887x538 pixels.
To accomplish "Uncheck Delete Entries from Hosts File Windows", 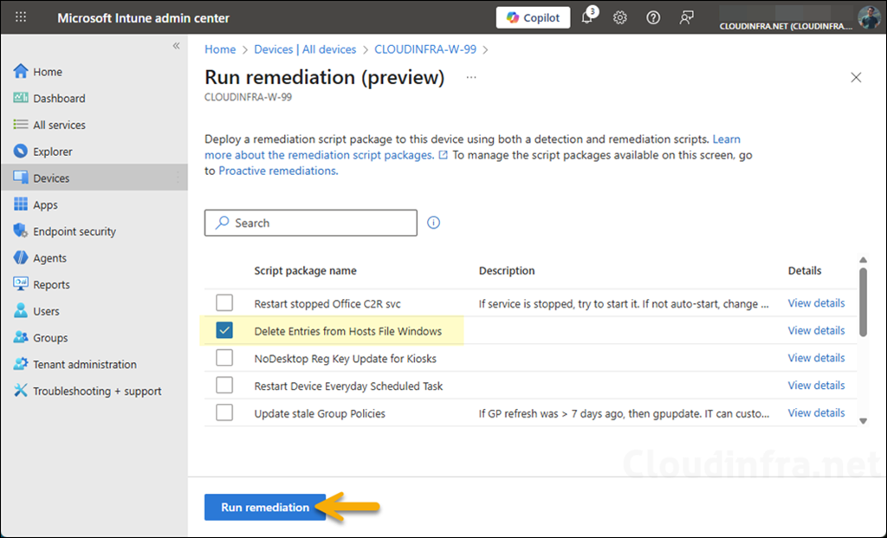I will (224, 330).
